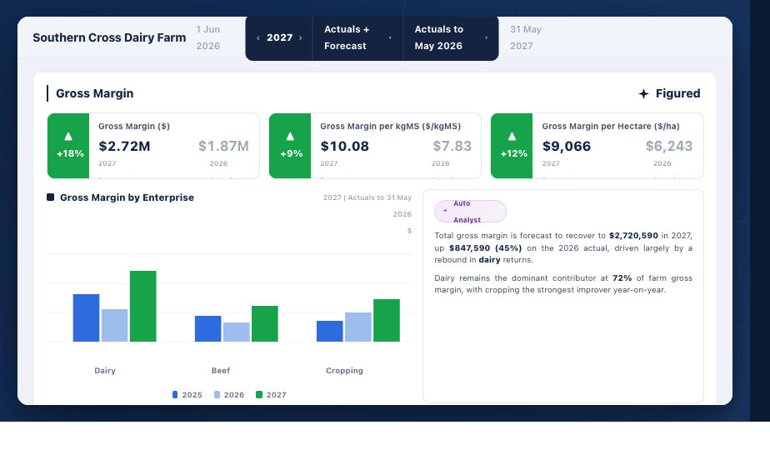Click the $2,720,590 figure in analyst text
770x450 pixels.
click(x=633, y=236)
